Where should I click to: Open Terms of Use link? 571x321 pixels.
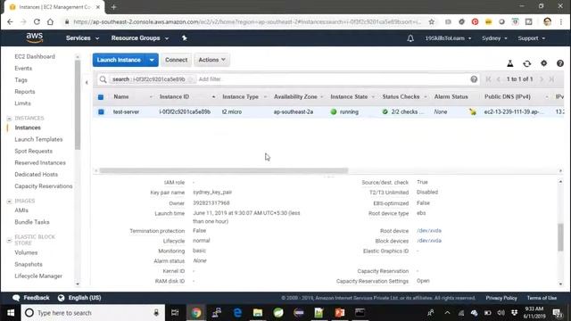(x=542, y=298)
